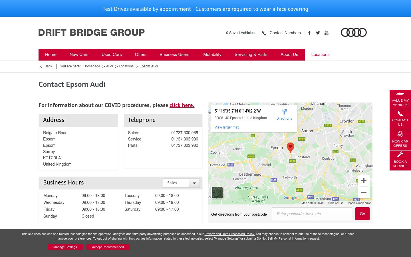Open the Business Hours department dropdown
The width and height of the screenshot is (411, 257).
pyautogui.click(x=181, y=183)
